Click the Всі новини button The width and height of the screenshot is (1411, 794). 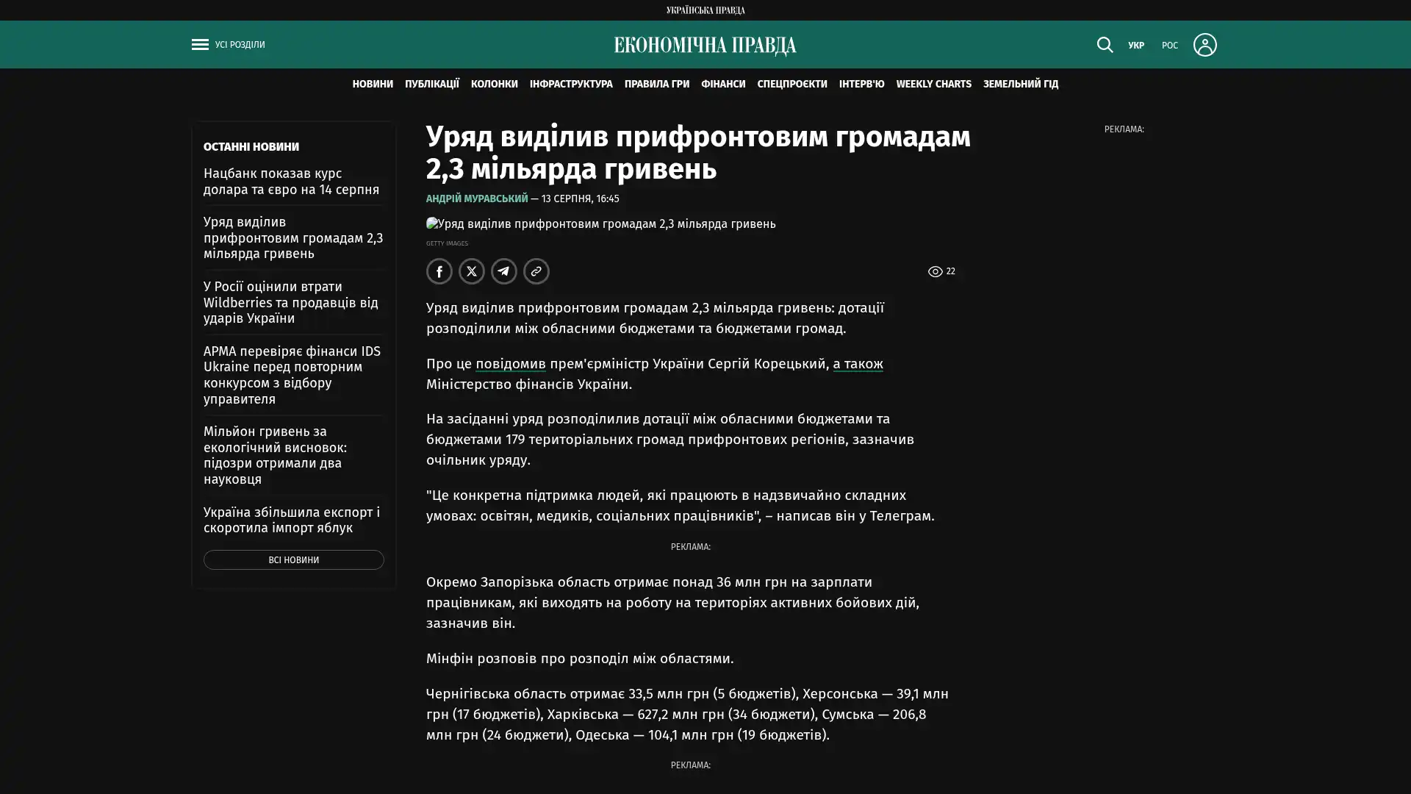(294, 560)
